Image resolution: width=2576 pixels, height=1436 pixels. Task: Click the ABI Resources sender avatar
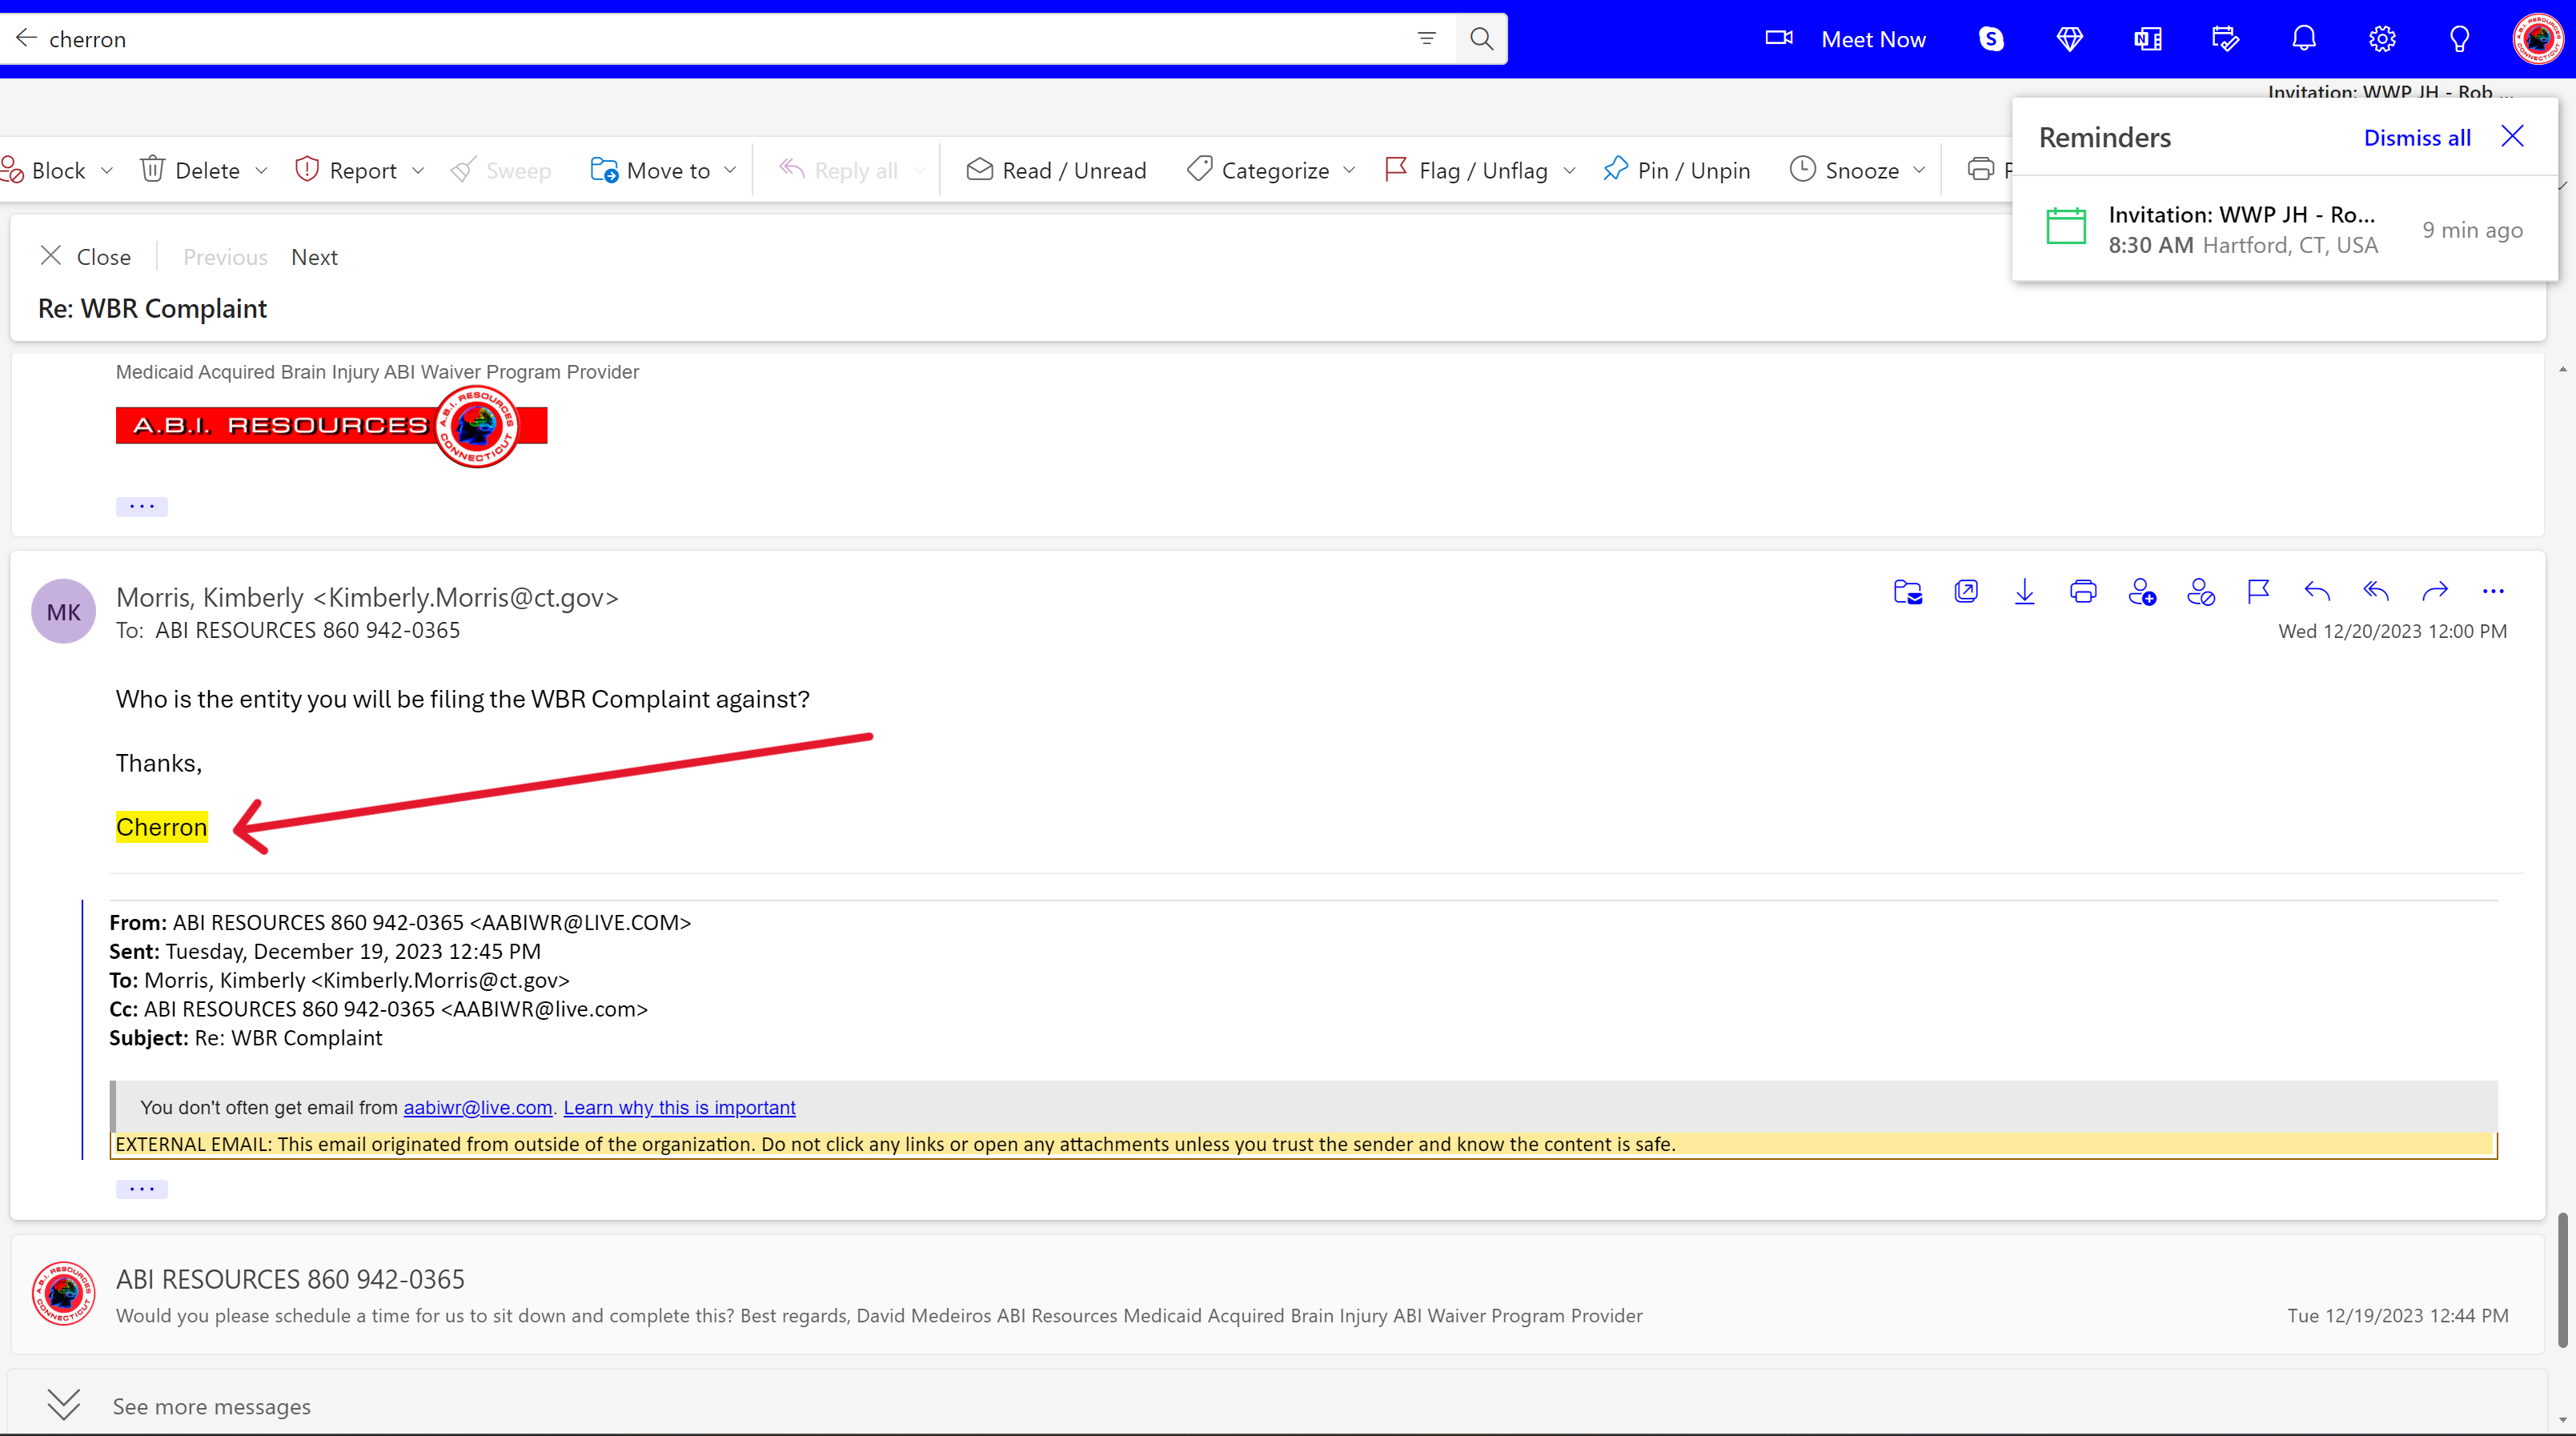(x=63, y=1293)
